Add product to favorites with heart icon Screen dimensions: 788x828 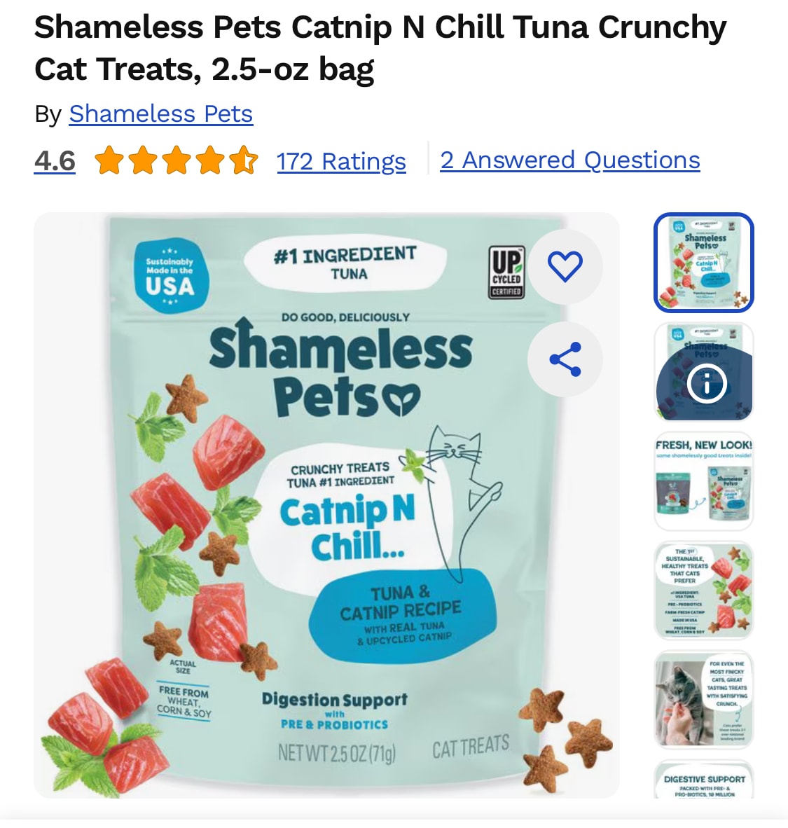point(565,267)
